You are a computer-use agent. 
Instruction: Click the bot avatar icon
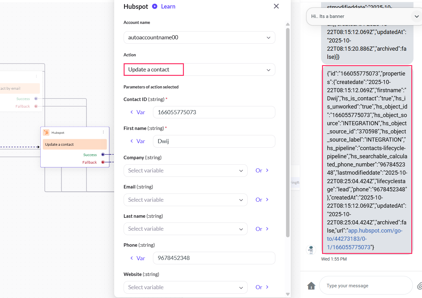pos(311,250)
